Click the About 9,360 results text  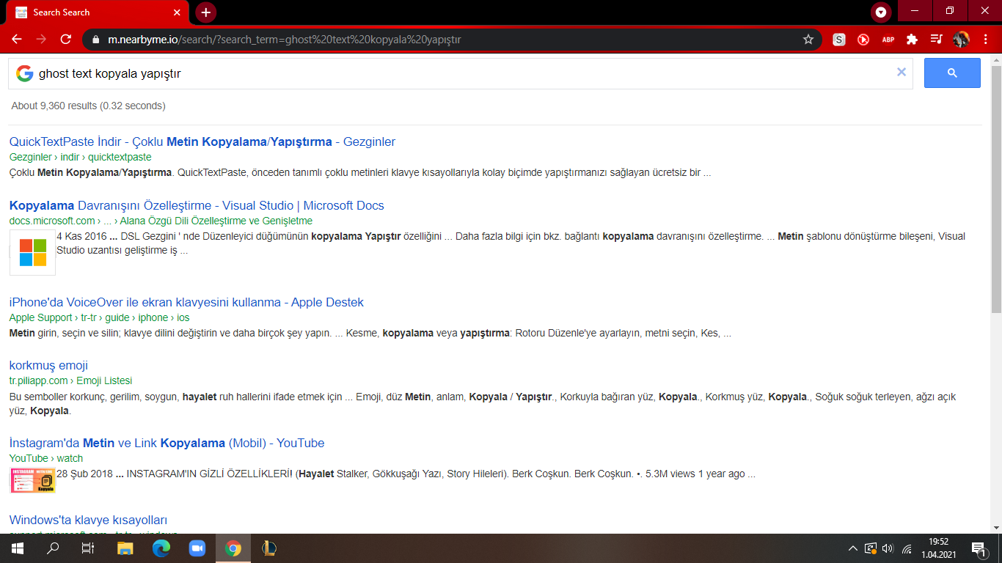coord(88,106)
